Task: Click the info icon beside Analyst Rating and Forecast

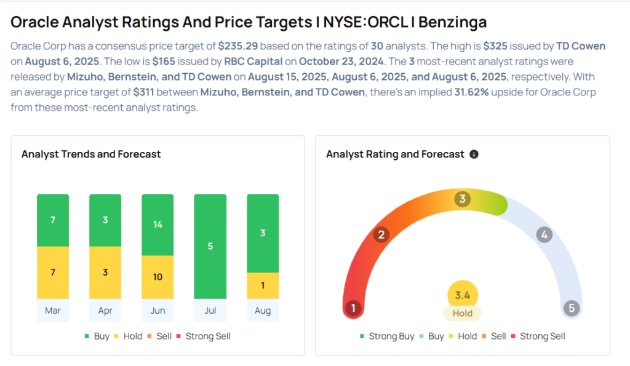Action: 474,154
